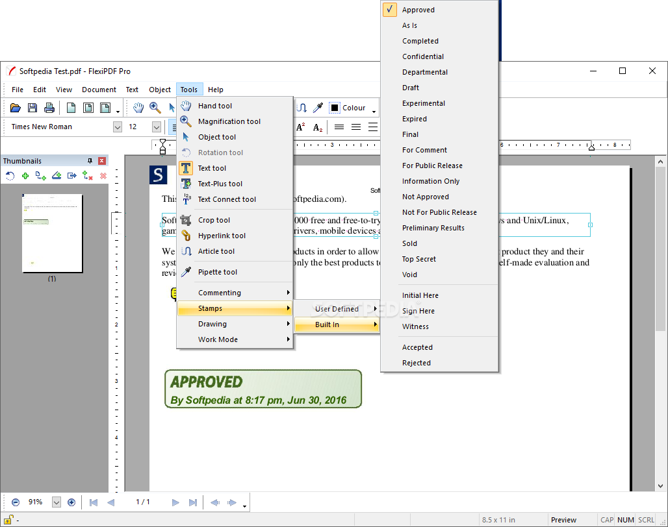Go to the next page
Screen dimensions: 668x527
175,502
